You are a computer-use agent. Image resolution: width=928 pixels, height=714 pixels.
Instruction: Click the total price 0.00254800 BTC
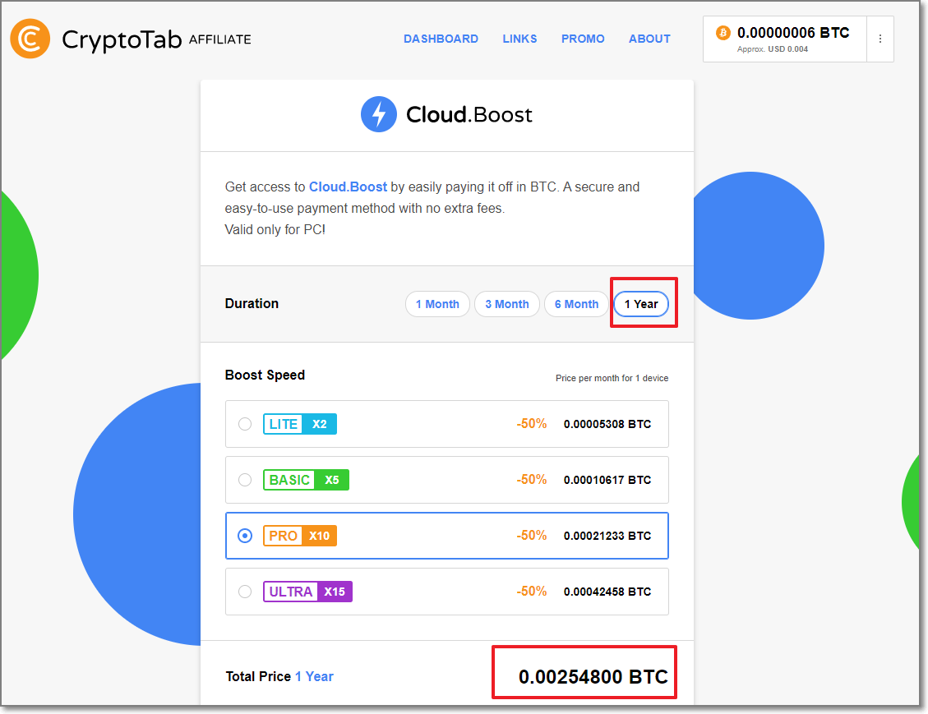[x=593, y=677]
